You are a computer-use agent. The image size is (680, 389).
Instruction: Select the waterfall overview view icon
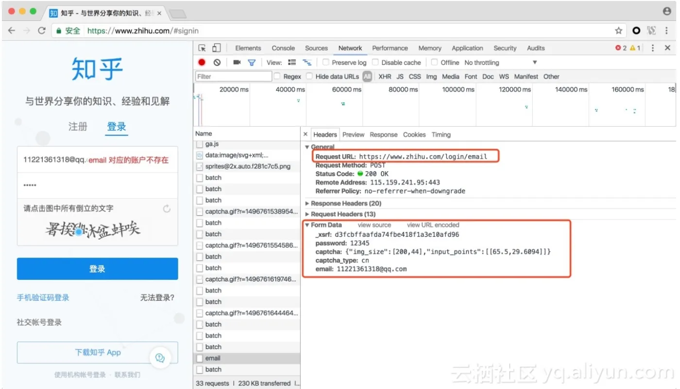click(x=307, y=62)
